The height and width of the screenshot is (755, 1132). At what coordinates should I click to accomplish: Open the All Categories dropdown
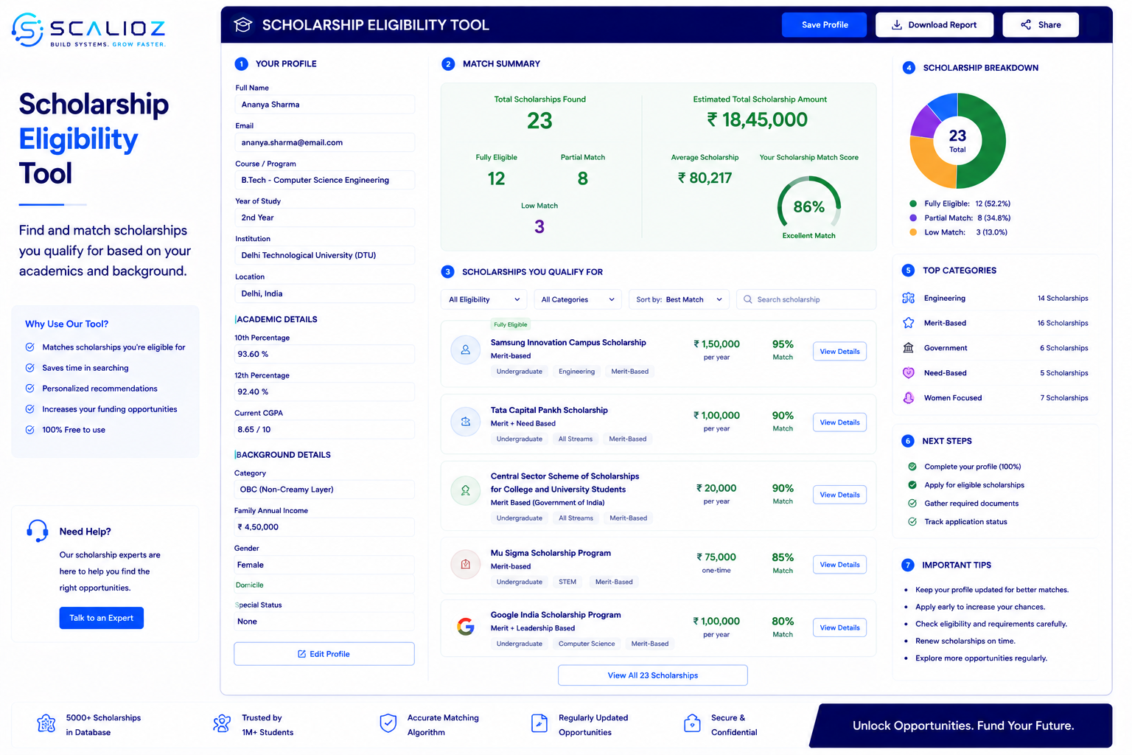578,299
